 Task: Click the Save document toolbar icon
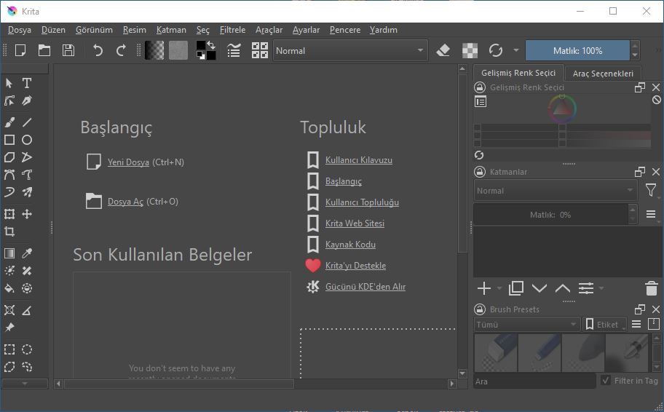coord(68,50)
